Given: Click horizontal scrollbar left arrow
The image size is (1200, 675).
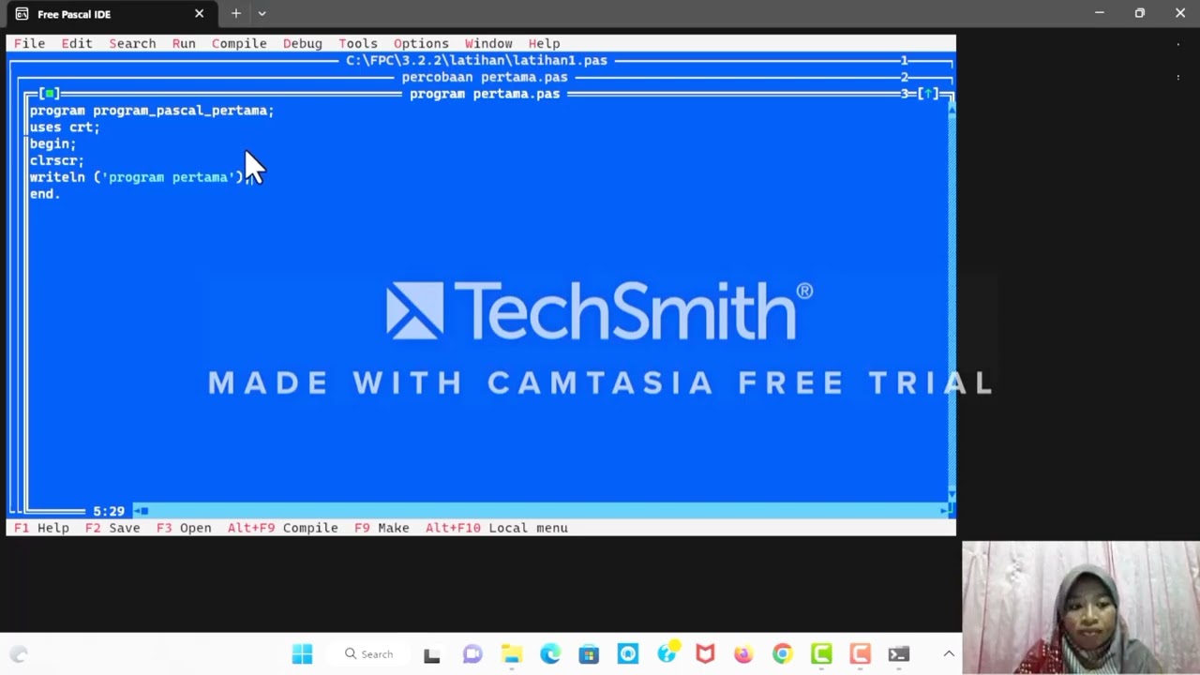Looking at the screenshot, I should click(x=137, y=511).
